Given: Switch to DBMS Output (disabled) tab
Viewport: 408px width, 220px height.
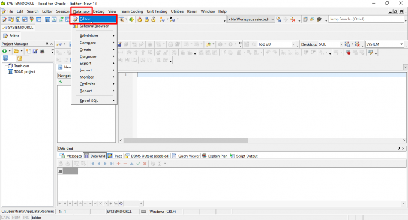Looking at the screenshot, I should pos(147,156).
